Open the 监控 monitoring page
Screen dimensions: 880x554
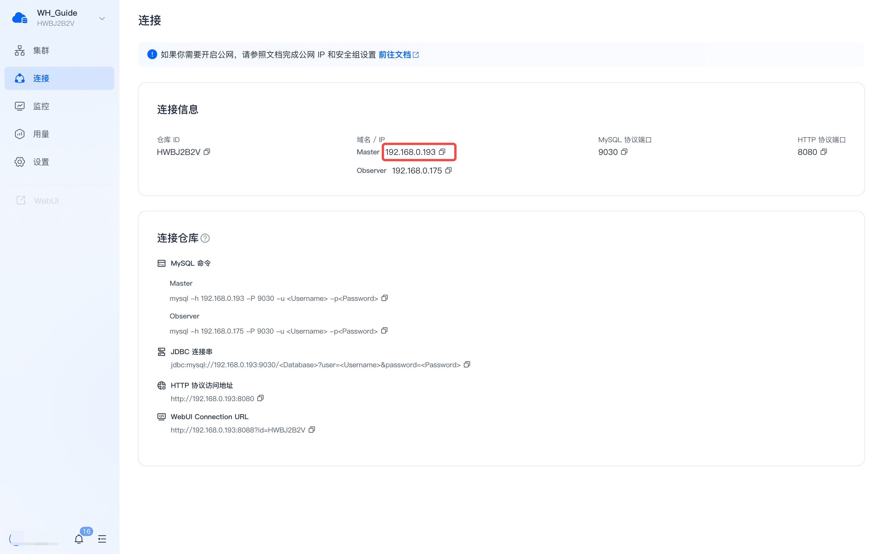point(59,106)
